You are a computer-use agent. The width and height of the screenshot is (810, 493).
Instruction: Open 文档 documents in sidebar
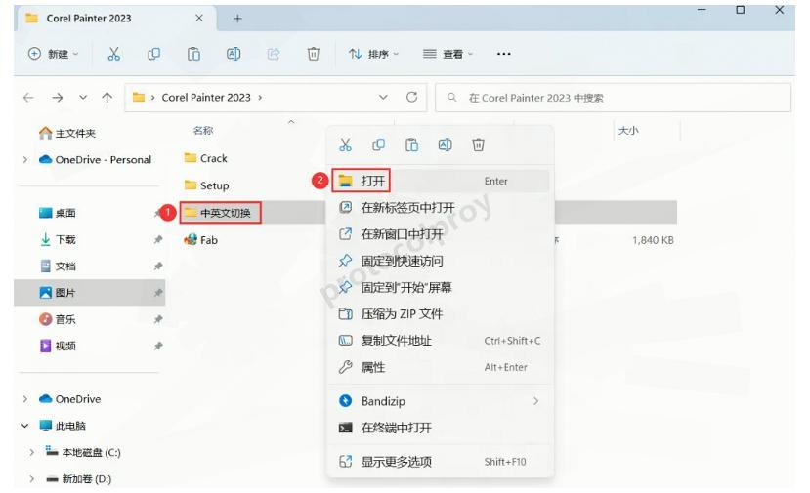[x=58, y=266]
